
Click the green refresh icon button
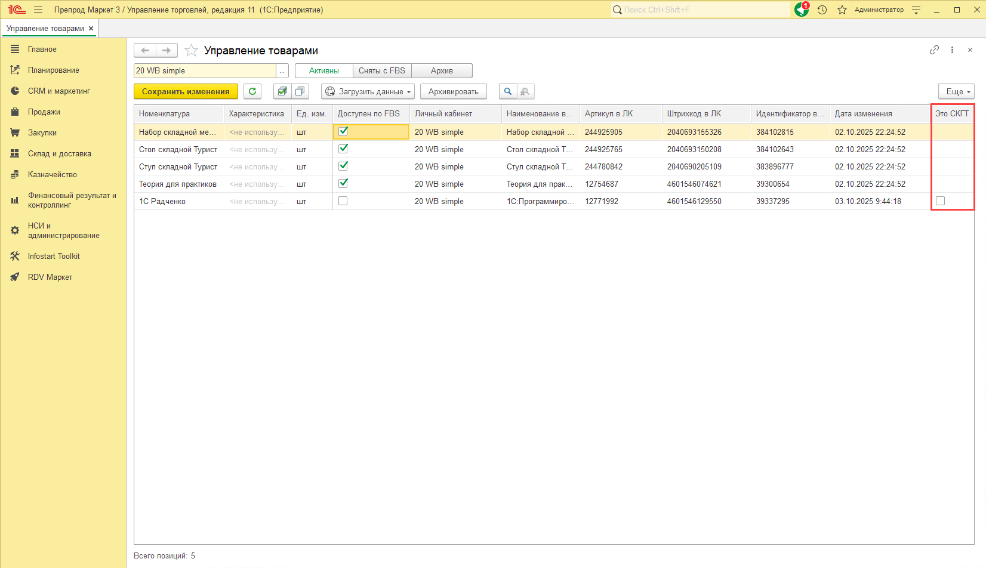coord(252,91)
